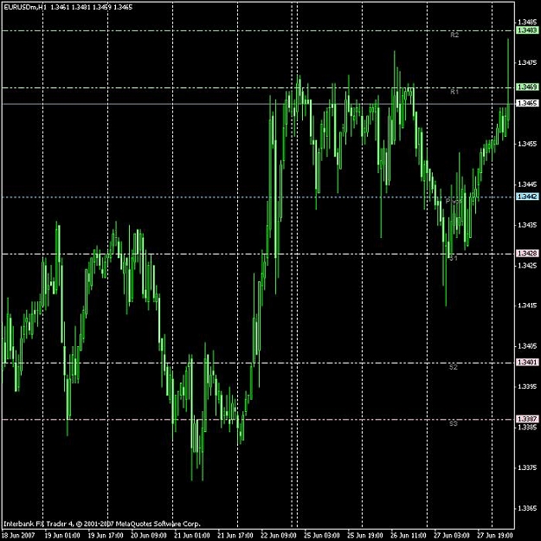Click the 1.3405 price axis value

coord(527,346)
